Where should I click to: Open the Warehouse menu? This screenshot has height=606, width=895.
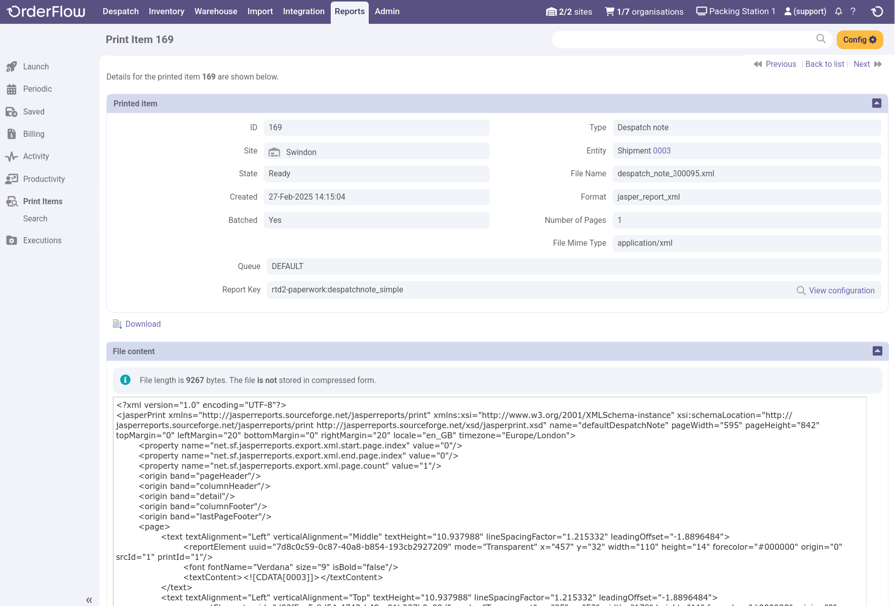(x=216, y=11)
